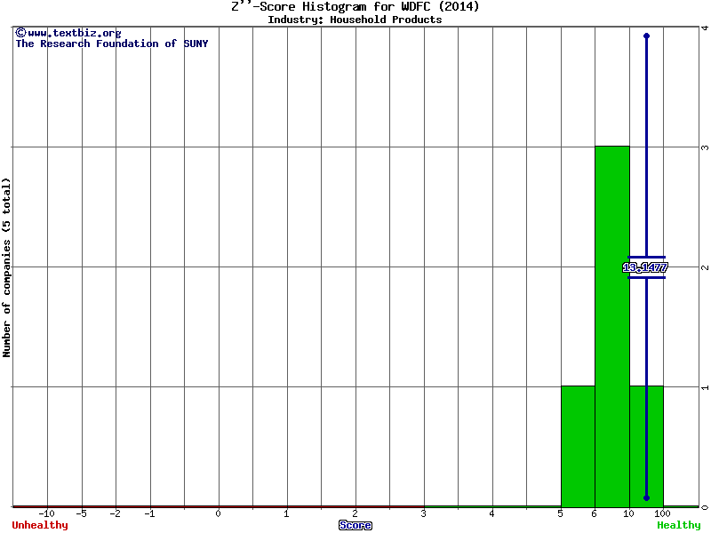Click the x-axis tick label -2

point(116,513)
